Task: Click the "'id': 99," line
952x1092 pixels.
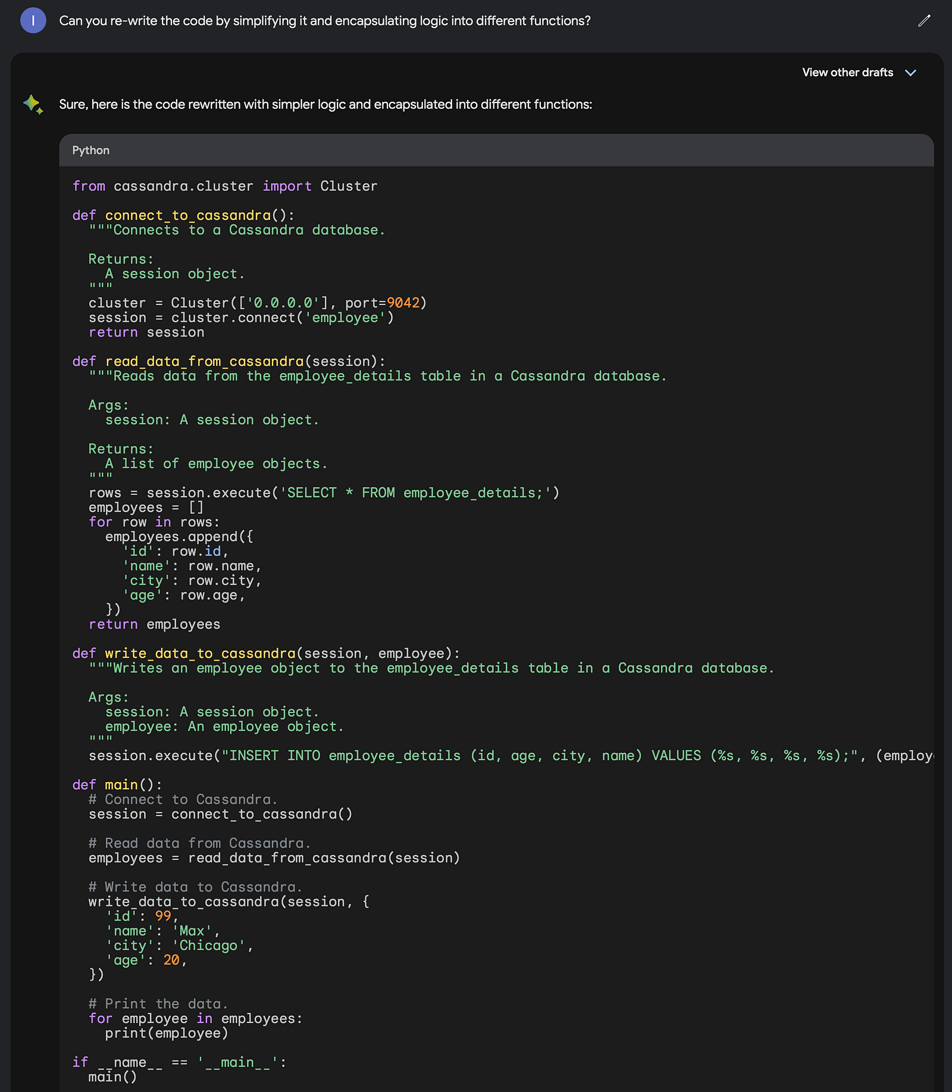Action: tap(142, 916)
